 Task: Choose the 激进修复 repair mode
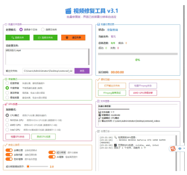7,93
